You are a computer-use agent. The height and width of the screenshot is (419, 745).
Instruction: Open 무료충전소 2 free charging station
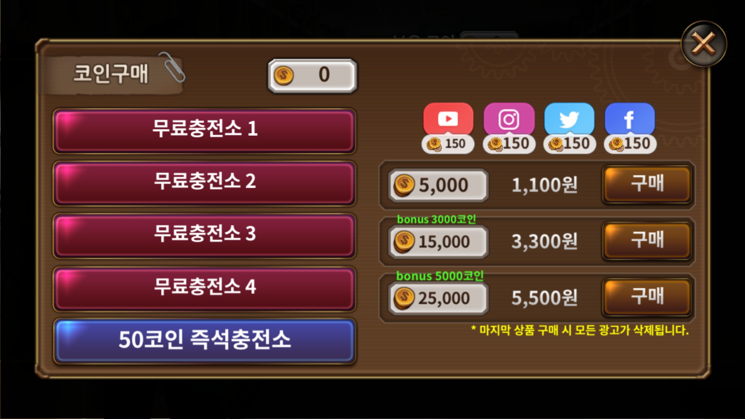(x=204, y=184)
